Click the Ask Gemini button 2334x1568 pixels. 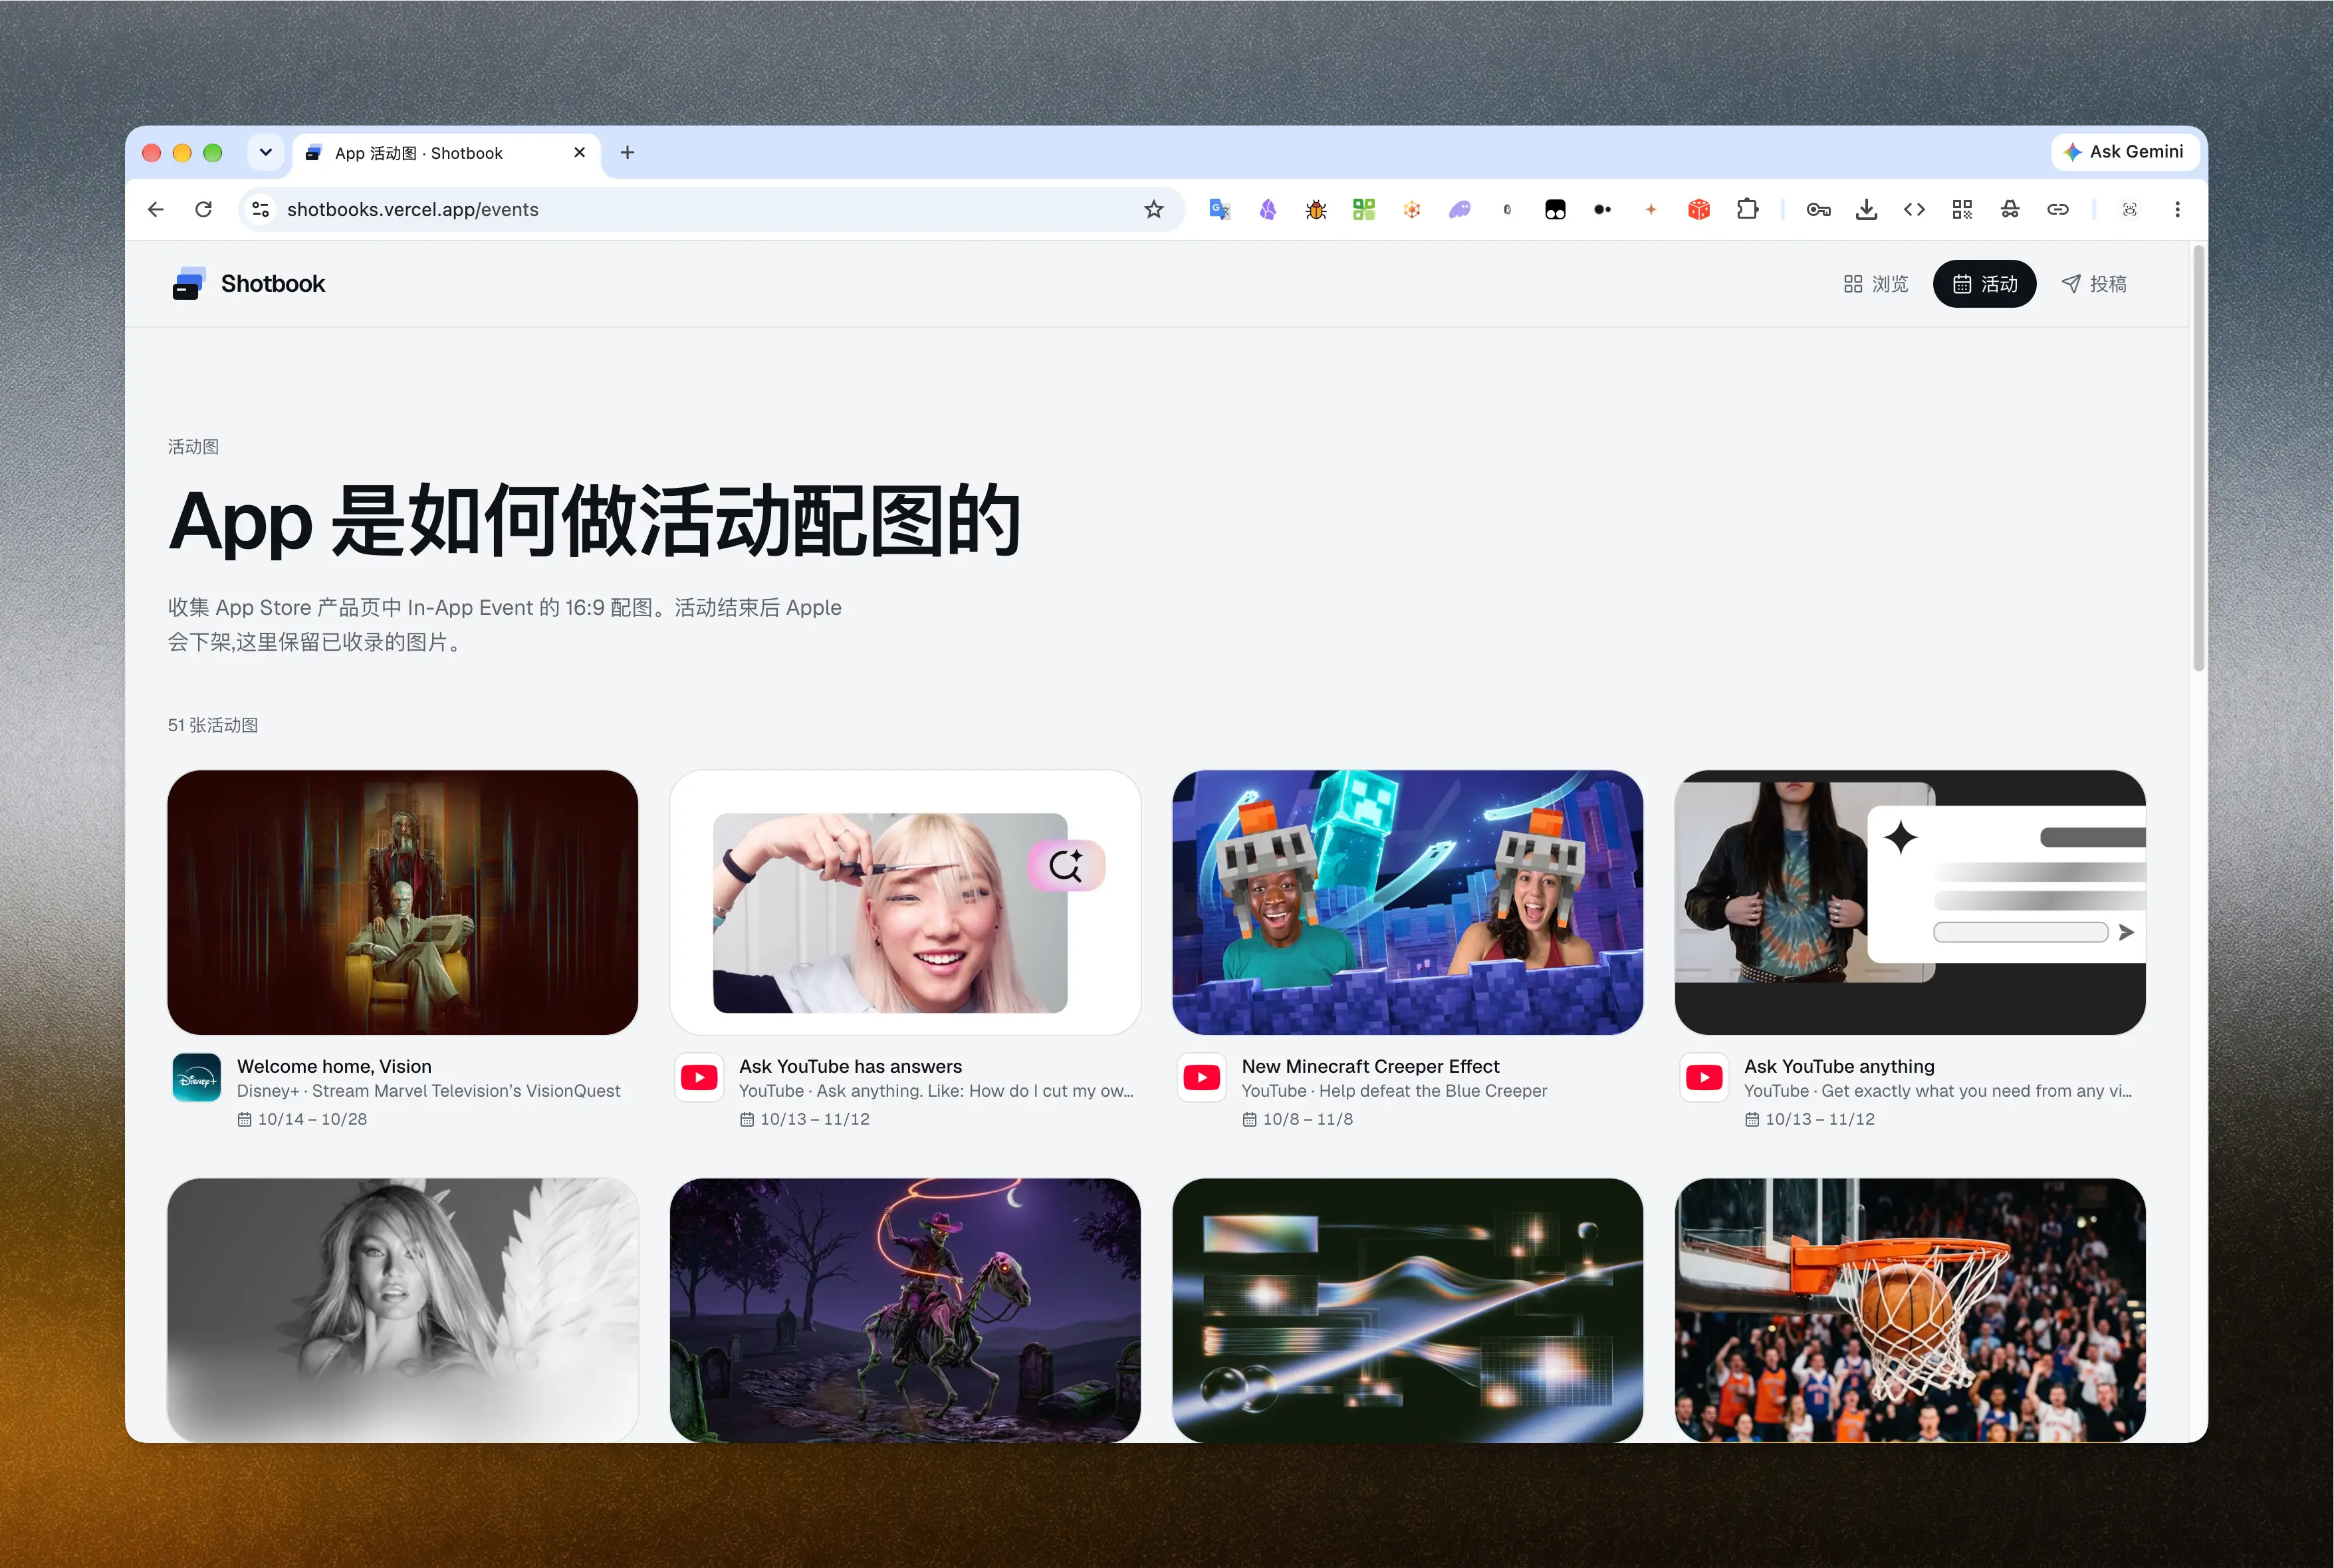[2124, 152]
